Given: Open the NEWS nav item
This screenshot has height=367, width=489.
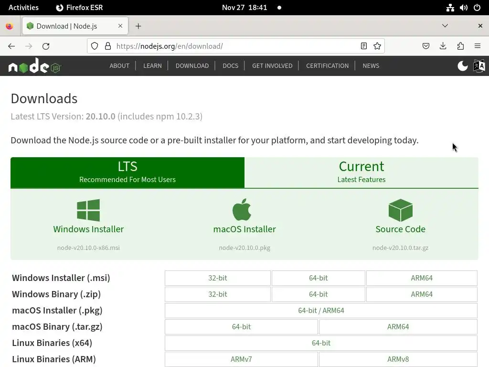Looking at the screenshot, I should 371,66.
